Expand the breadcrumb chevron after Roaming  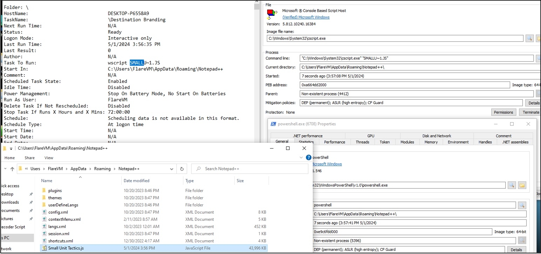115,169
